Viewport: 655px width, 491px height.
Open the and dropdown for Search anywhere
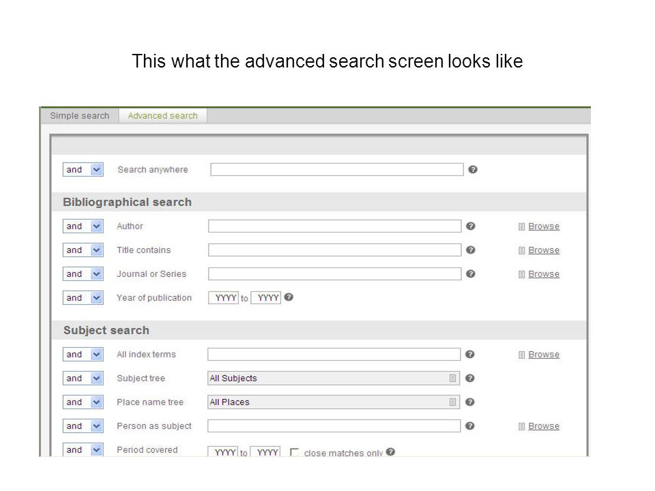83,170
